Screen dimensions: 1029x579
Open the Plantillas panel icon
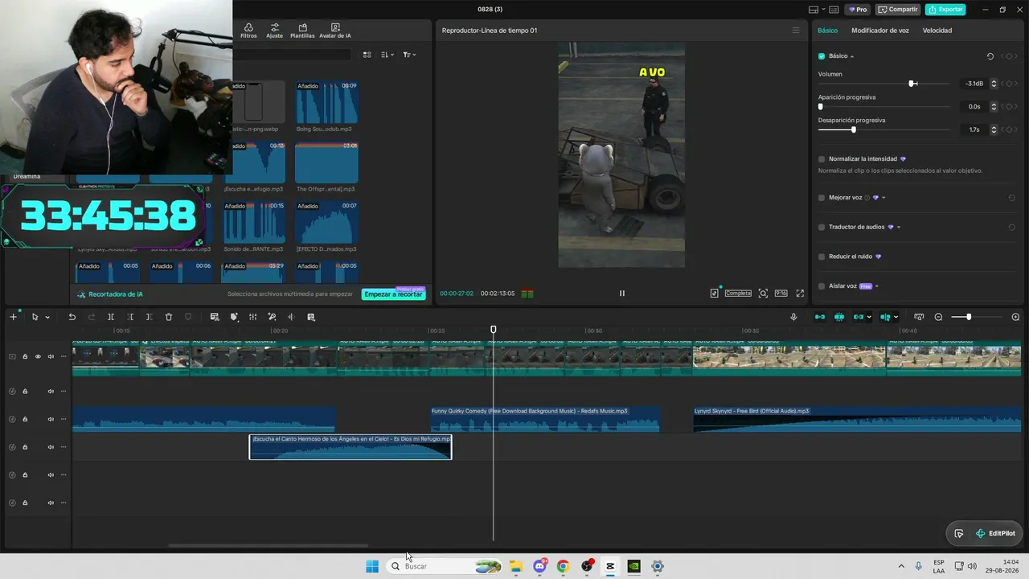(302, 31)
